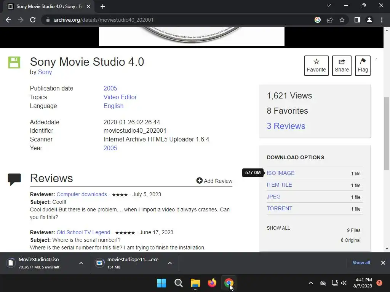Bookmark this page with the star icon
The height and width of the screenshot is (292, 390).
coord(342,20)
